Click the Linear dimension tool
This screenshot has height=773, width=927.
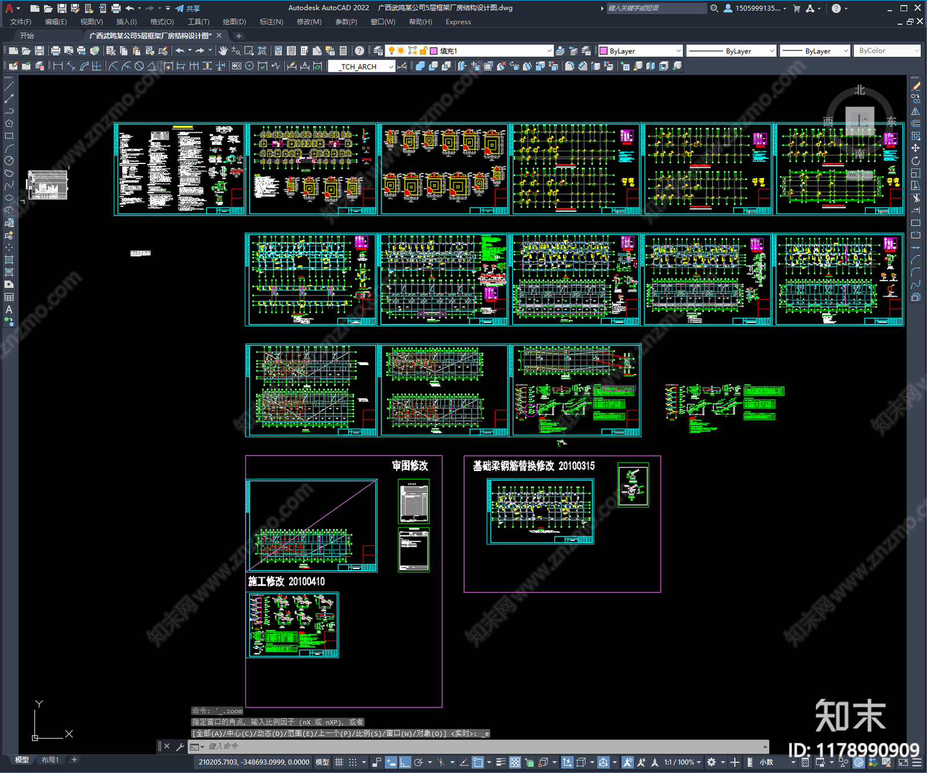pyautogui.click(x=58, y=66)
